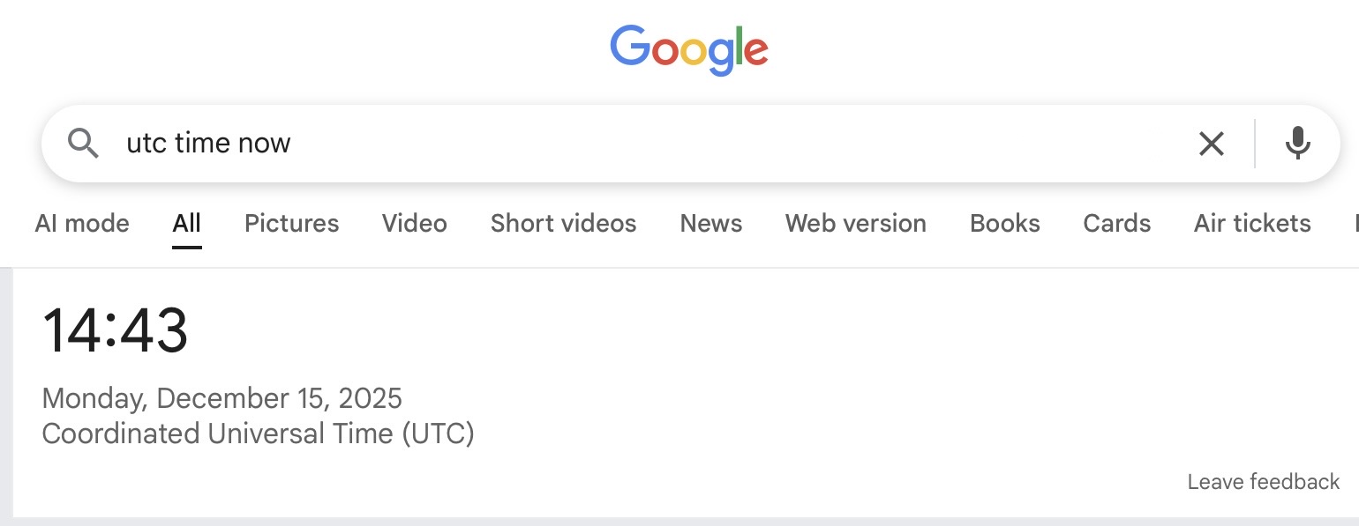Open the News tab
The image size is (1359, 526).
click(x=710, y=224)
